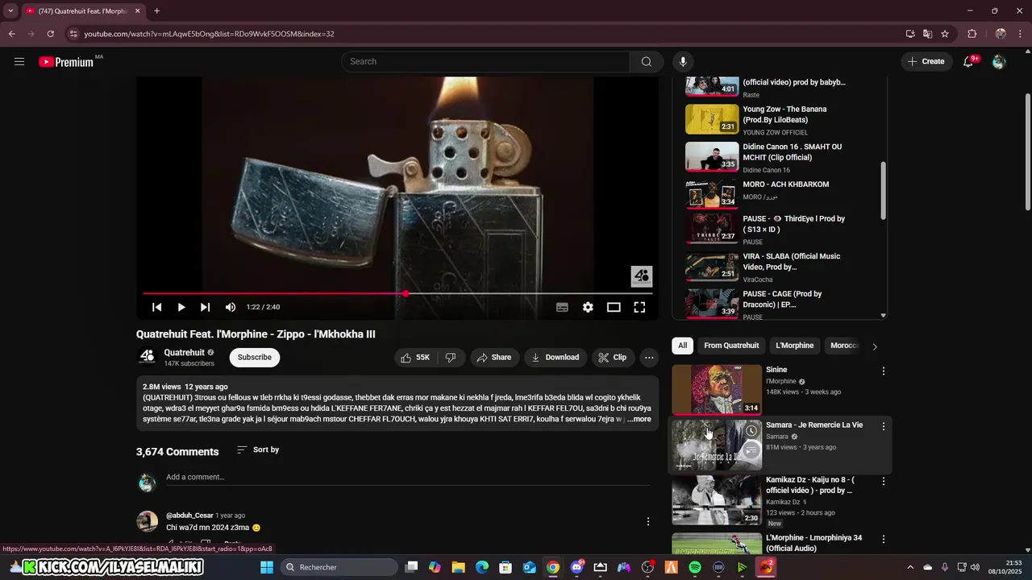Image resolution: width=1032 pixels, height=580 pixels.
Task: Open Spotify from the taskbar
Action: coord(695,567)
